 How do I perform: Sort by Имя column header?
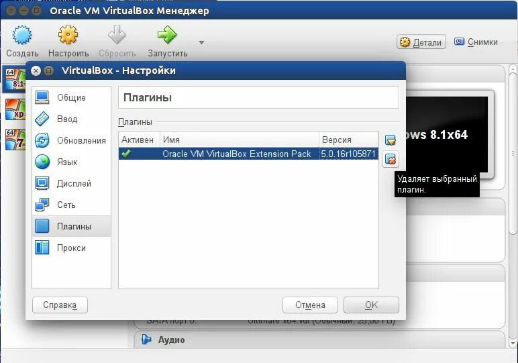click(x=240, y=140)
